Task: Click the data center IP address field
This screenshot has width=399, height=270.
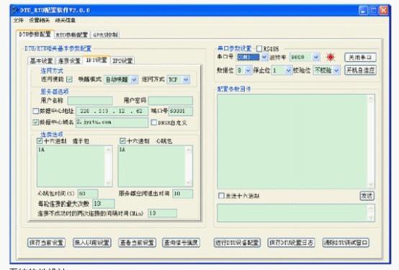Action: [112, 111]
